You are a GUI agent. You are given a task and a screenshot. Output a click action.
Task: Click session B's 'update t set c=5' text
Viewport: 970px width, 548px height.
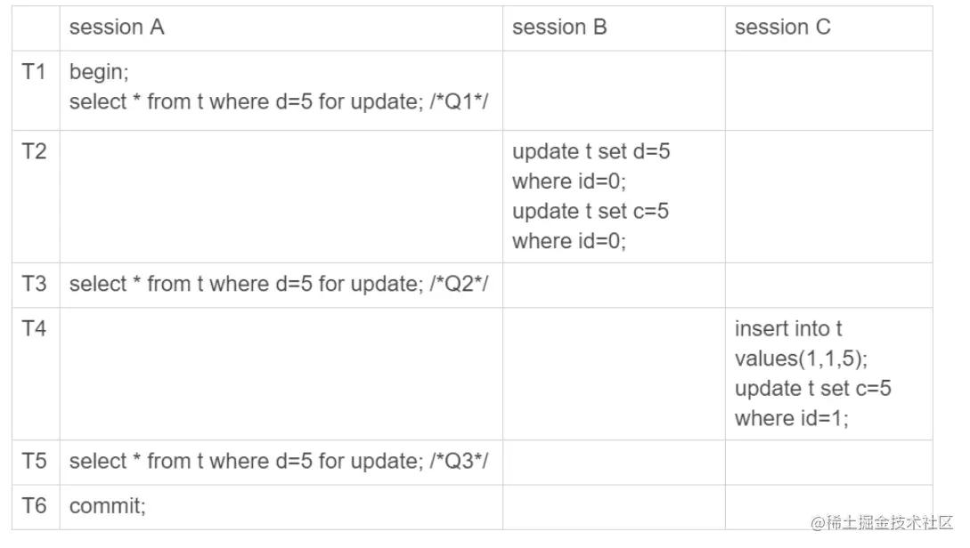591,211
